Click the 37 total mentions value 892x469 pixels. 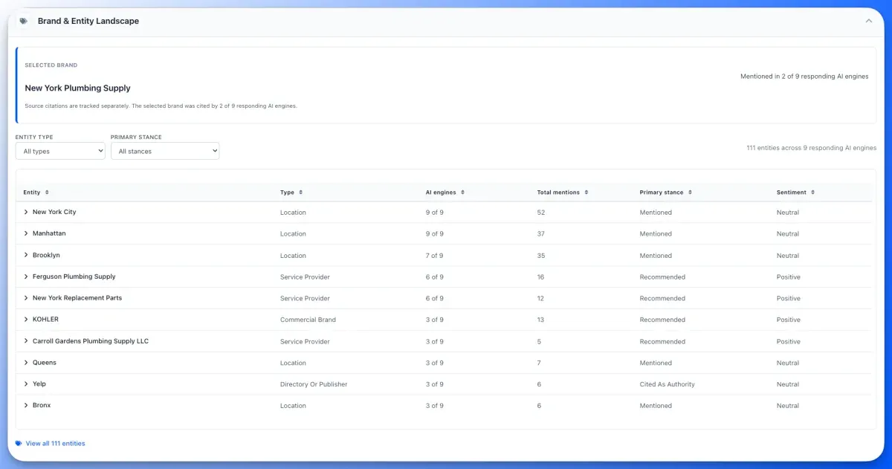click(541, 234)
